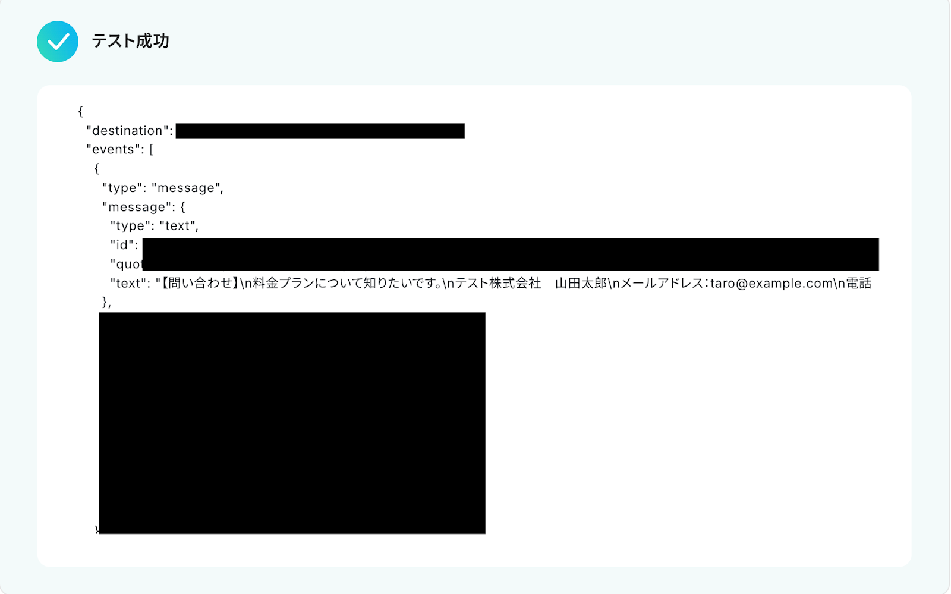Click the partially hidden "quo" key

pyautogui.click(x=127, y=264)
